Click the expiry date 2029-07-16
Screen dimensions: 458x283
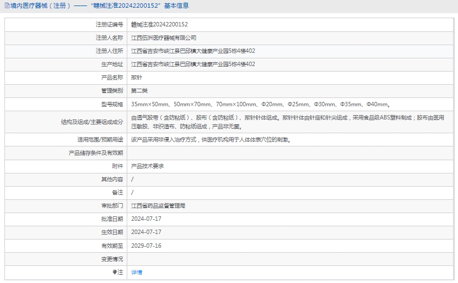(146, 246)
